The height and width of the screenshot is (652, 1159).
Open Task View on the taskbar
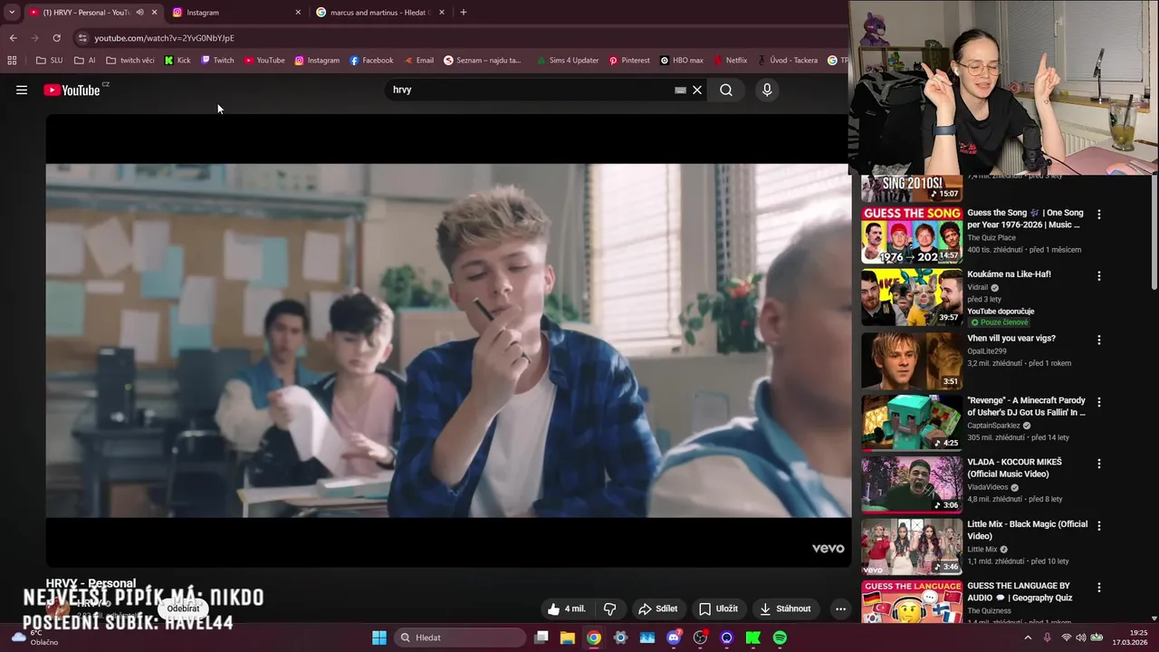click(541, 638)
